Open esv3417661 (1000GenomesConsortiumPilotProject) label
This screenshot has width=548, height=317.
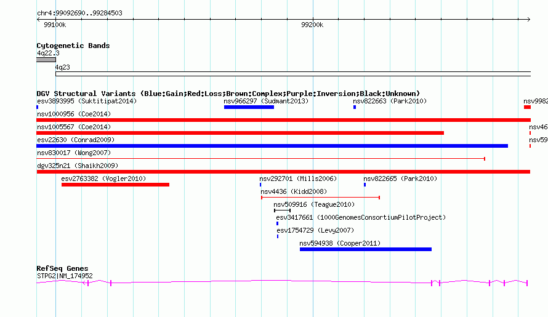tap(361, 217)
